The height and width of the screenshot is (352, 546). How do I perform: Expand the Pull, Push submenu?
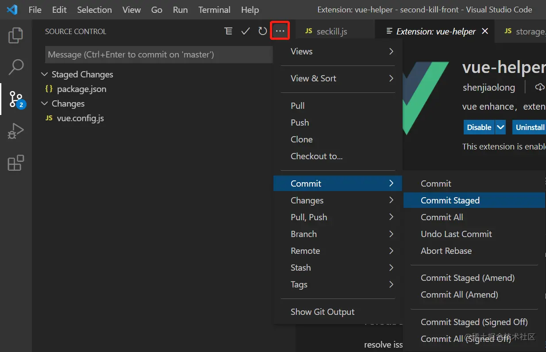[338, 217]
